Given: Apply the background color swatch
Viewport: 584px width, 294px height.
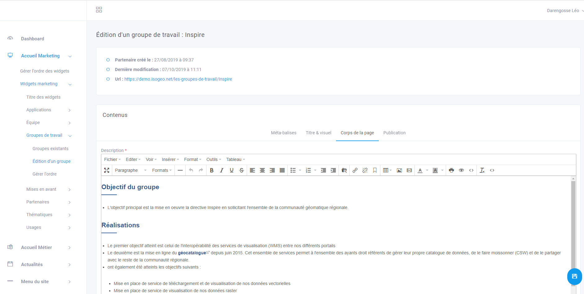Looking at the screenshot, I should [x=435, y=170].
